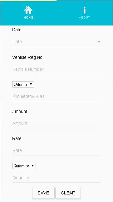This screenshot has height=202, width=113.
Task: Click the arrow on Quantity select box
Action: click(x=33, y=166)
